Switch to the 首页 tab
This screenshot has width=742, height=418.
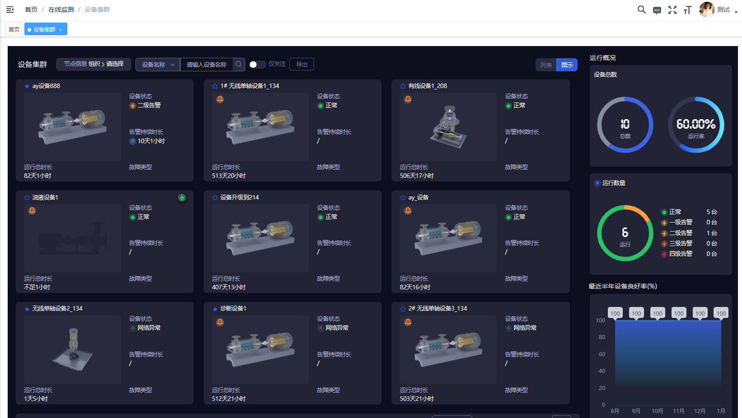click(x=14, y=29)
